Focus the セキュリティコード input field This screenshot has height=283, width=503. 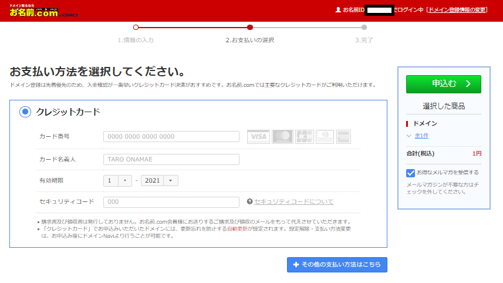171,202
